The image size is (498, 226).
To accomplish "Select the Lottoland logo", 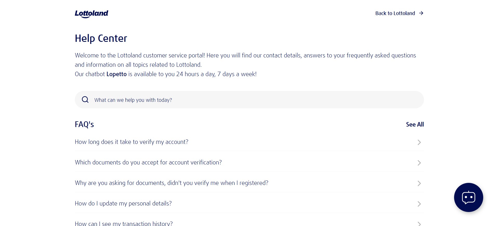I will click(x=91, y=14).
